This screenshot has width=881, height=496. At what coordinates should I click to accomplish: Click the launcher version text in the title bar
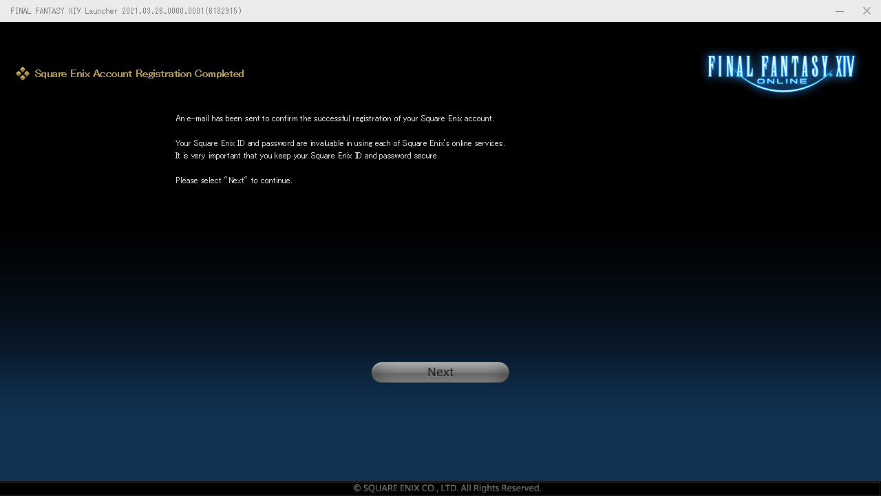click(x=126, y=10)
